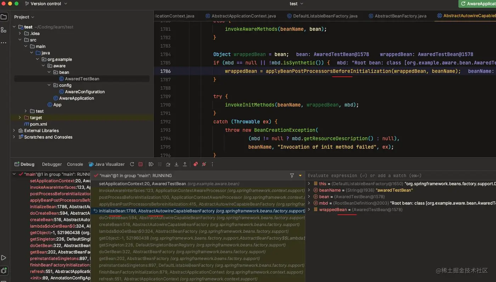
Task: Expand the target folder
Action: tap(20, 118)
